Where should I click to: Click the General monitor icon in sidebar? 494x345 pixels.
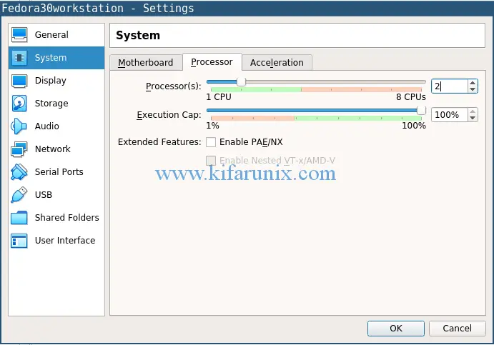tap(19, 34)
